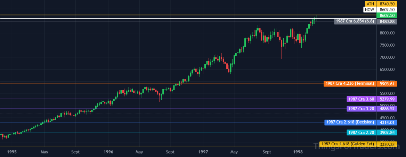
Task: Click the cyan 3902.84 price tag
Action: point(387,132)
